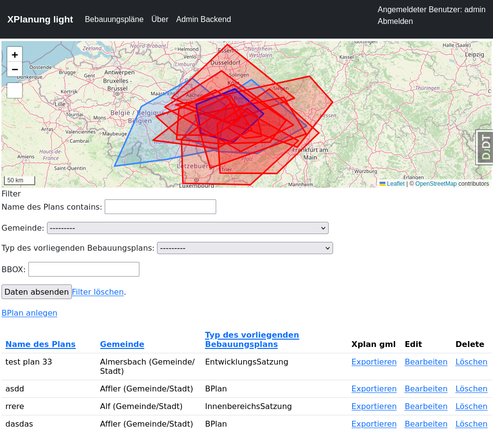Export the rrere plan
Screen dimensions: 493x432
tap(374, 407)
